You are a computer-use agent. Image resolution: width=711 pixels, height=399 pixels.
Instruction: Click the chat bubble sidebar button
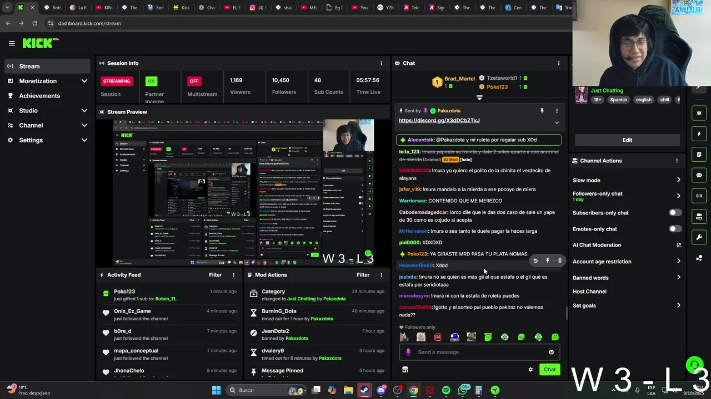699,175
